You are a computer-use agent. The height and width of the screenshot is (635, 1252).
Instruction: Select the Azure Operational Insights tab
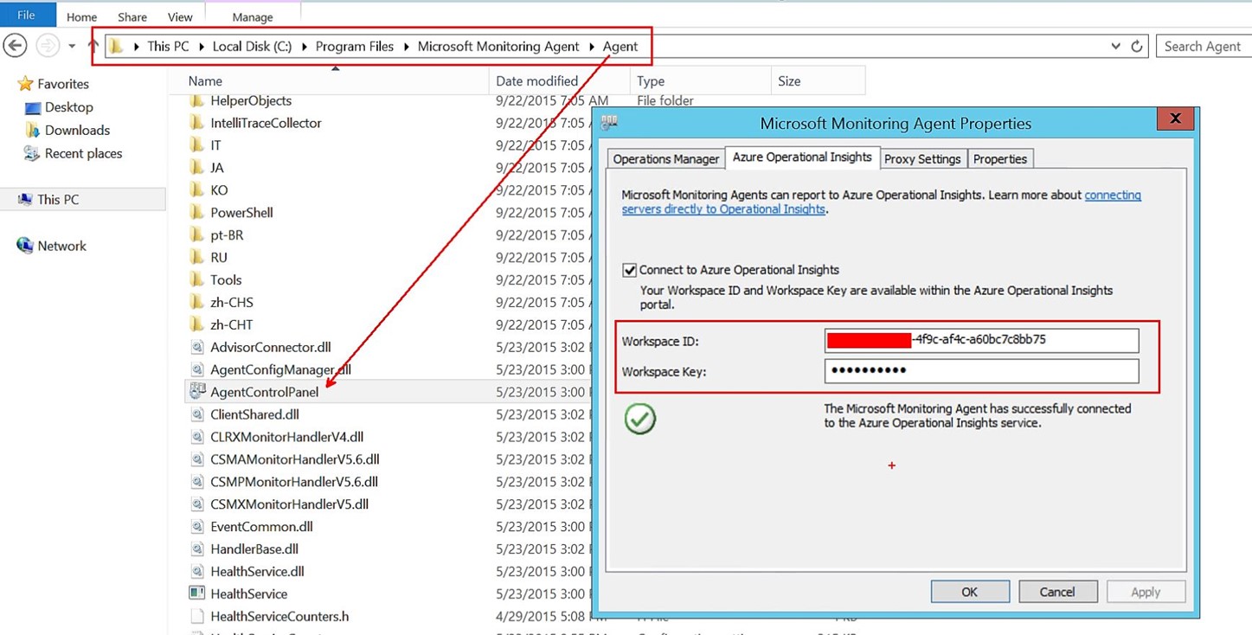pyautogui.click(x=802, y=157)
